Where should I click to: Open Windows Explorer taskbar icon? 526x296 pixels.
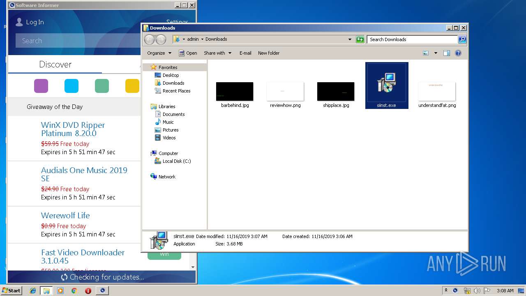[x=46, y=291]
